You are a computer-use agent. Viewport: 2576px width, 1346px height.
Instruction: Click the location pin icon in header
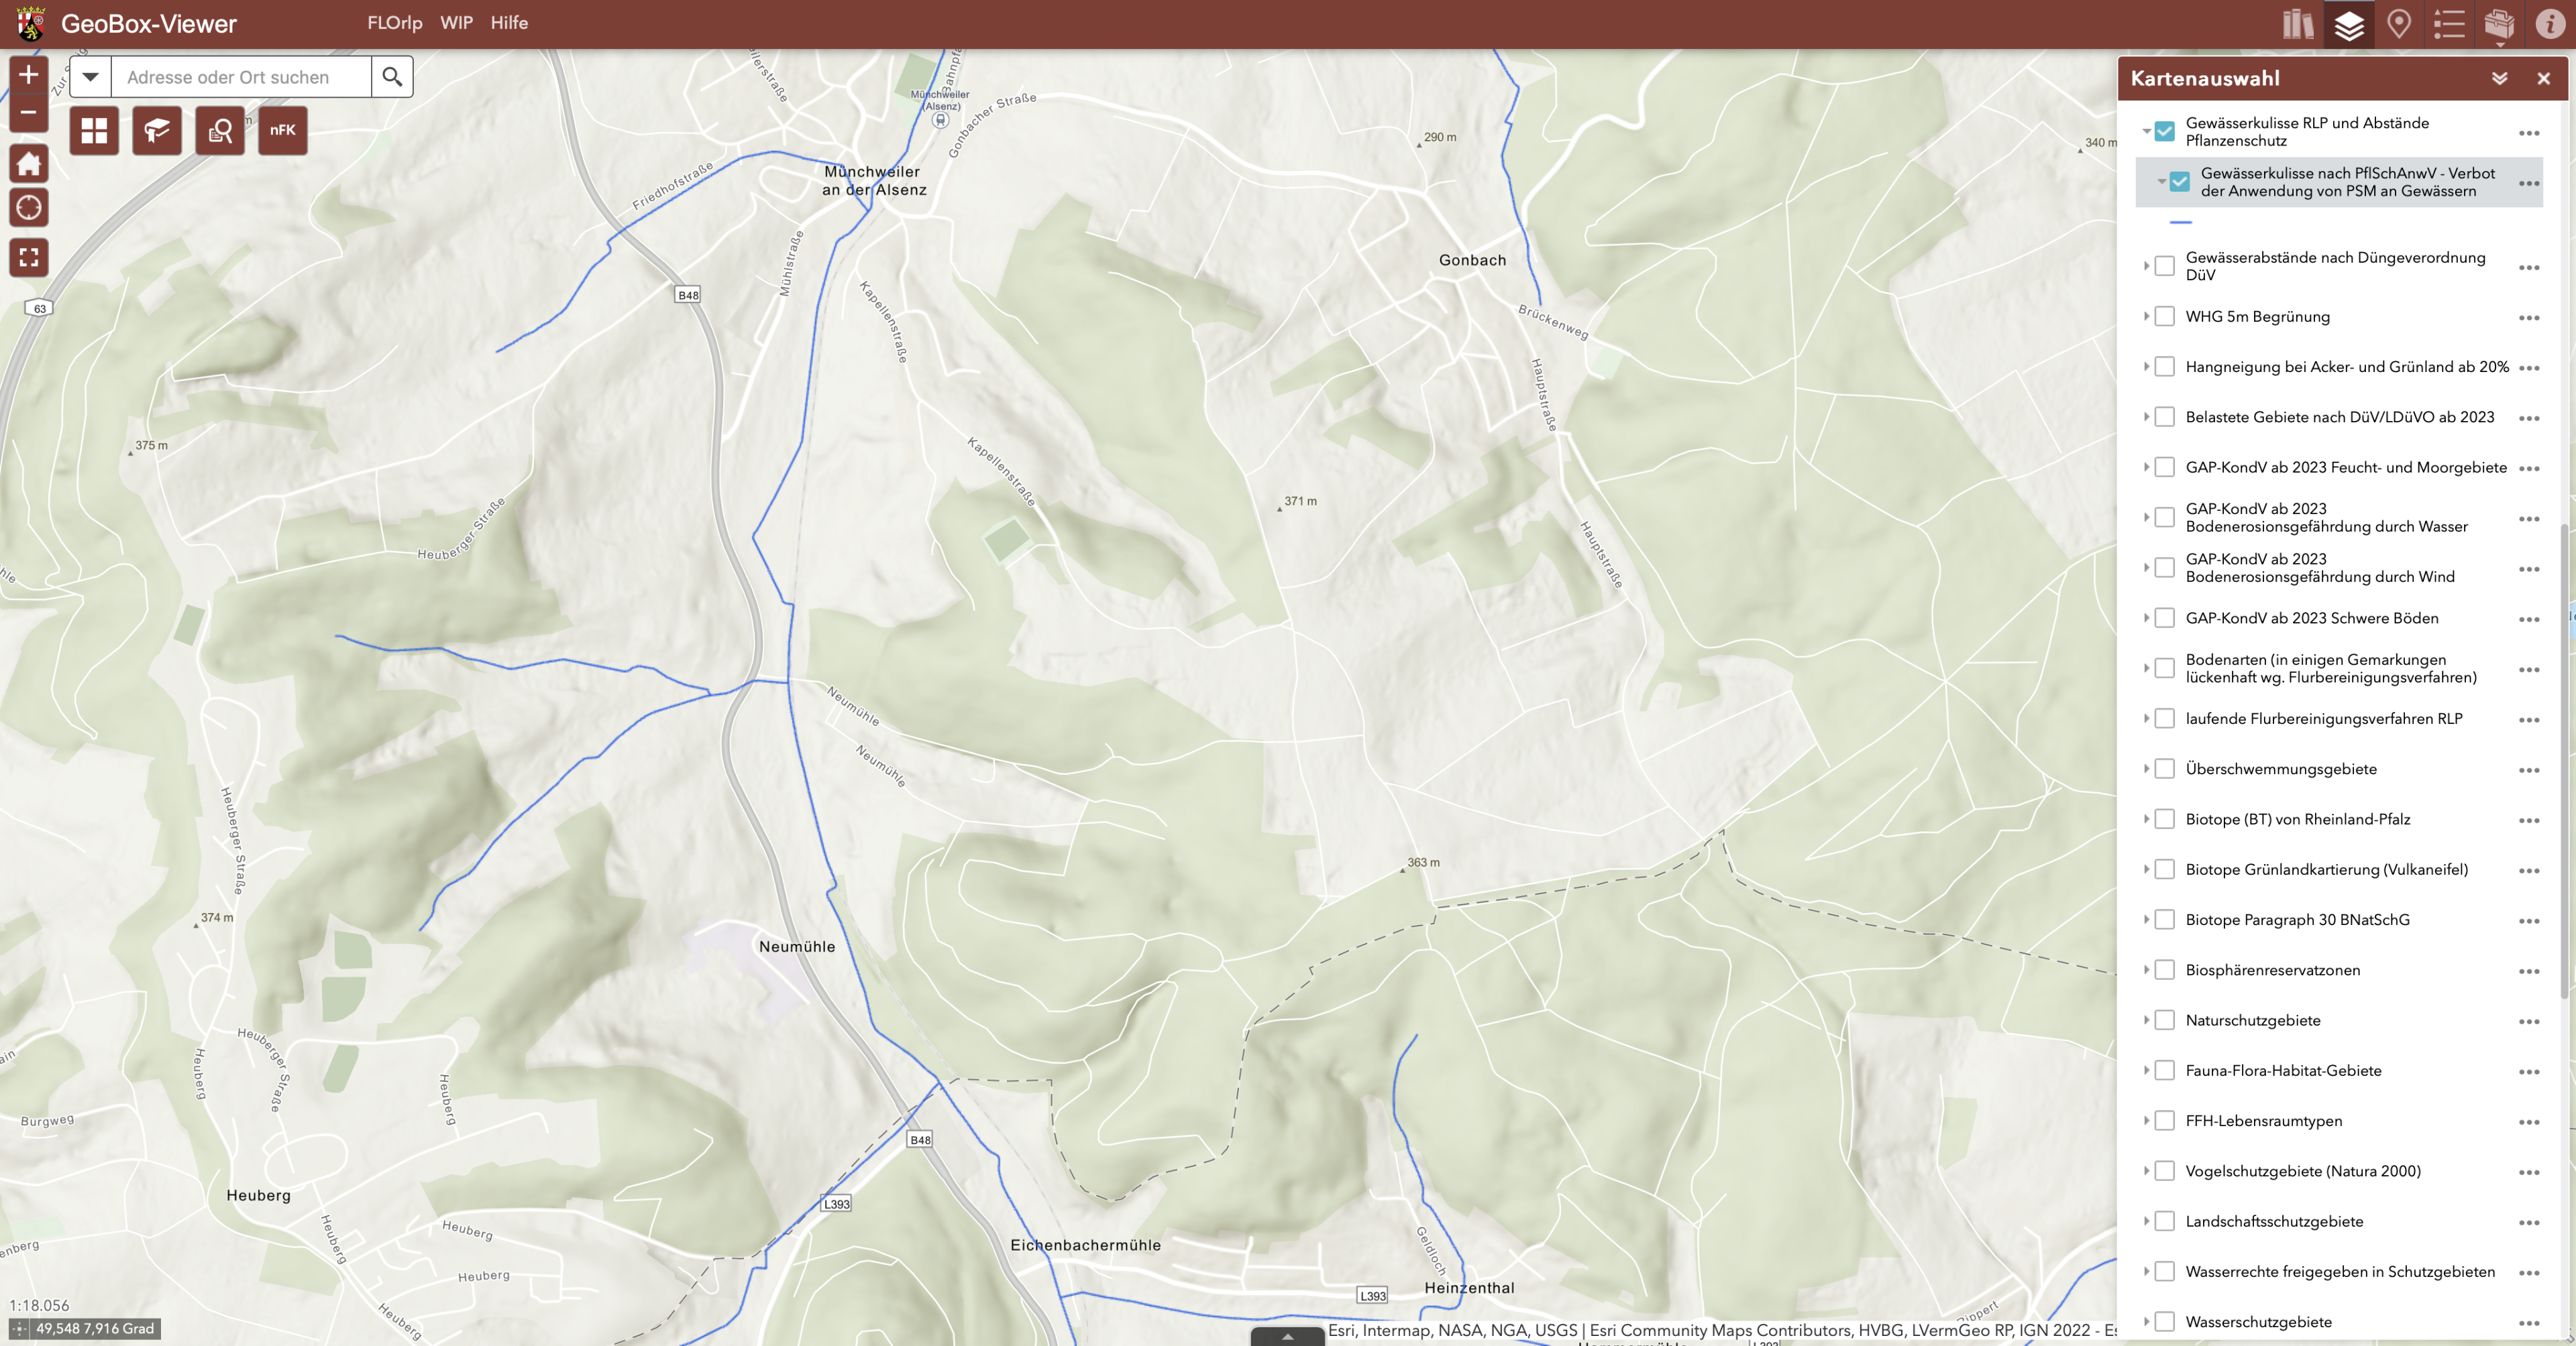coord(2399,24)
